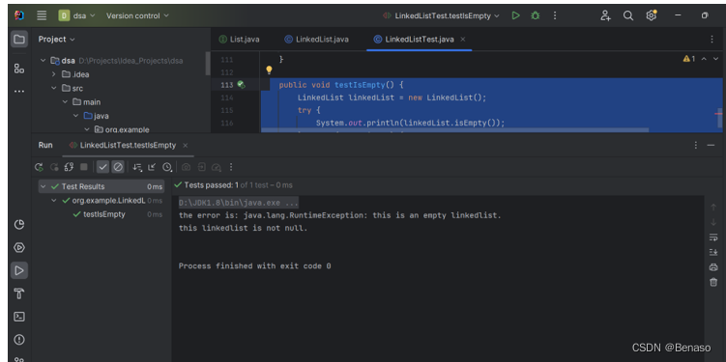The width and height of the screenshot is (726, 362).
Task: Toggle the Project tool window folder icon
Action: point(19,40)
